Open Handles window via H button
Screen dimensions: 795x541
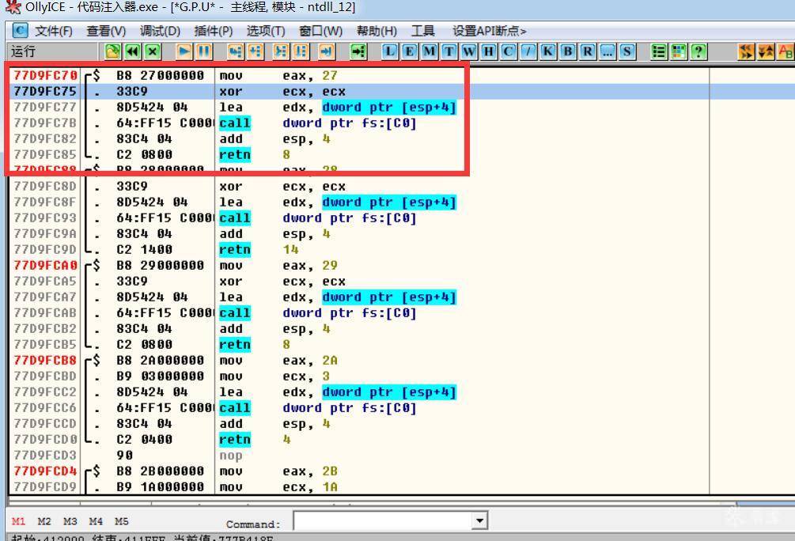click(x=488, y=51)
